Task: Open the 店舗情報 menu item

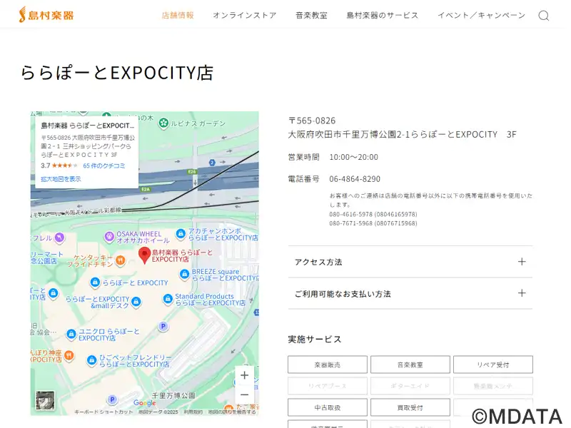Action: coord(178,15)
